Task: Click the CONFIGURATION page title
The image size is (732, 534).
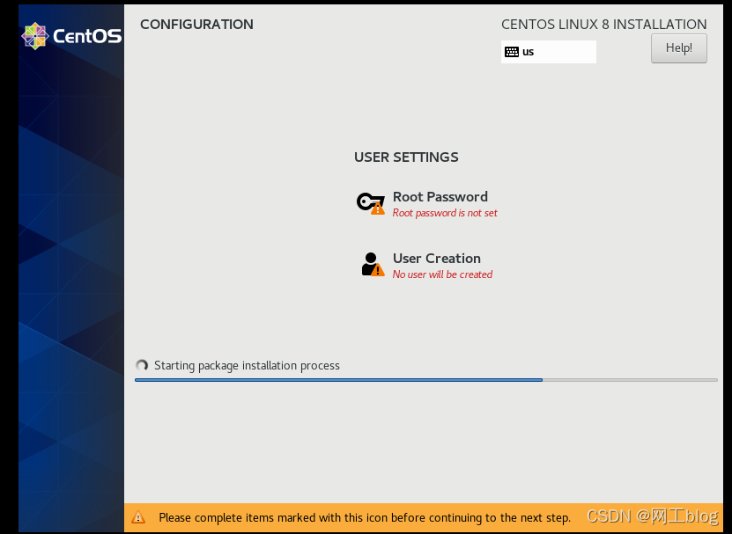Action: (x=196, y=25)
